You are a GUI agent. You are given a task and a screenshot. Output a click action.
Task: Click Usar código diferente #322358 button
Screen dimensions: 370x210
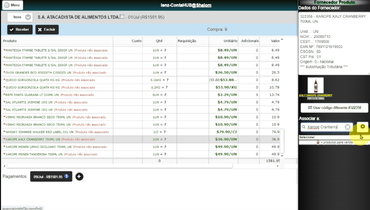tap(334, 108)
